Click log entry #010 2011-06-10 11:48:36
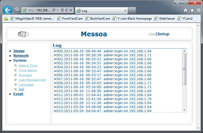This screenshot has height=133, width=203. [103, 91]
